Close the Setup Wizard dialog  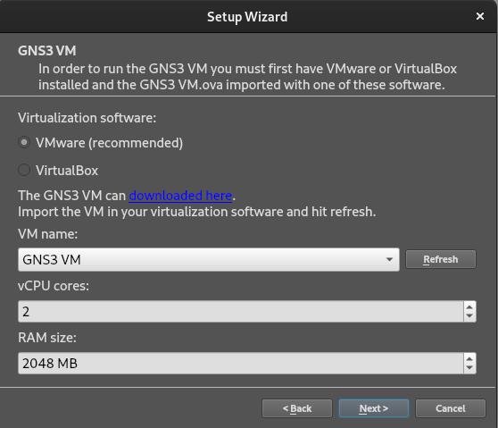(480, 16)
